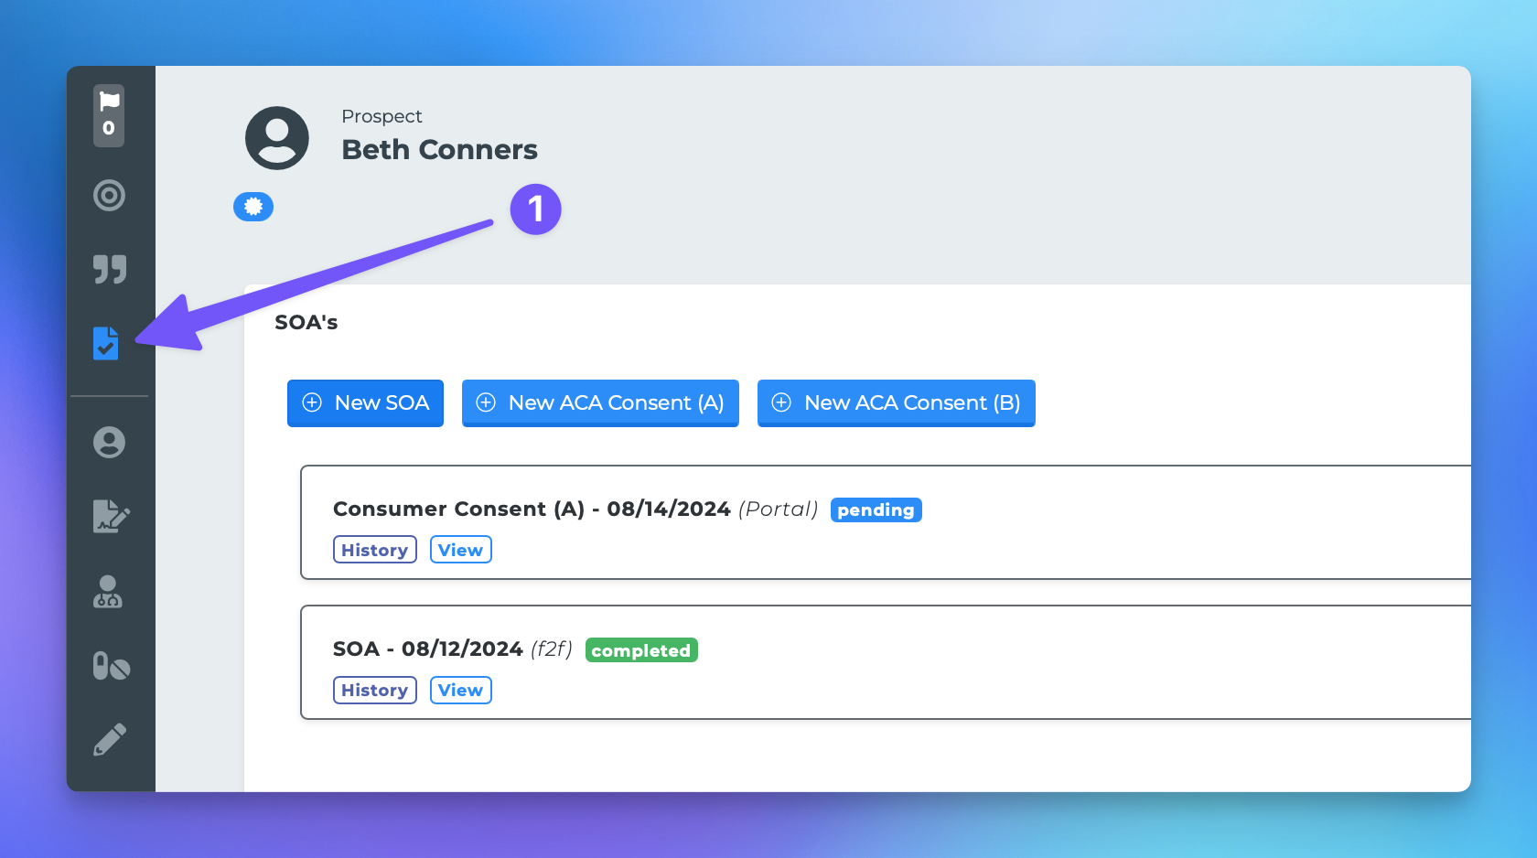This screenshot has width=1537, height=858.
Task: Select the doctor icon in sidebar
Action: (x=108, y=592)
